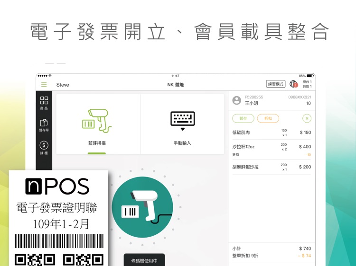Click the Steve user name

pos(63,85)
